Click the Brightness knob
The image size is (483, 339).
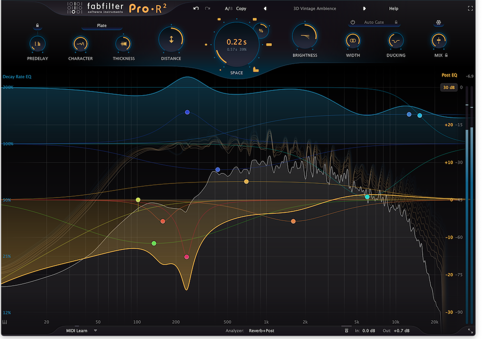(305, 36)
